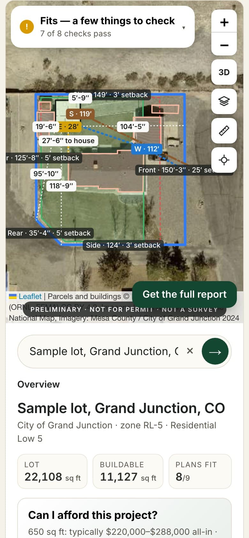This screenshot has height=538, width=249.
Task: Click the 95'-10" dimension label
Action: coord(46,174)
